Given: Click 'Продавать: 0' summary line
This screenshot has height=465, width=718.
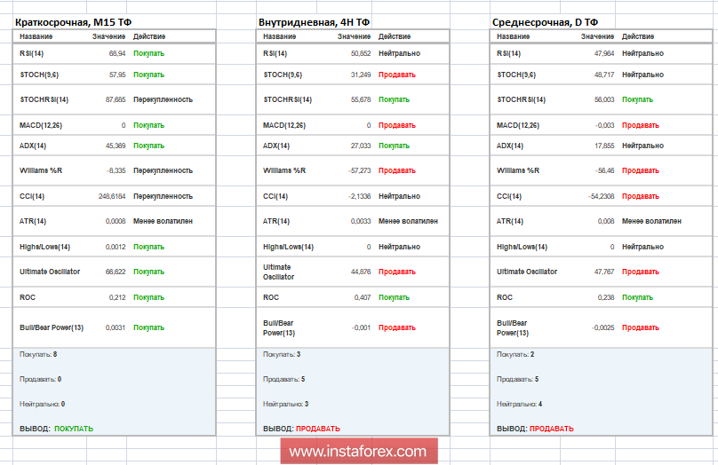Looking at the screenshot, I should click(x=40, y=379).
